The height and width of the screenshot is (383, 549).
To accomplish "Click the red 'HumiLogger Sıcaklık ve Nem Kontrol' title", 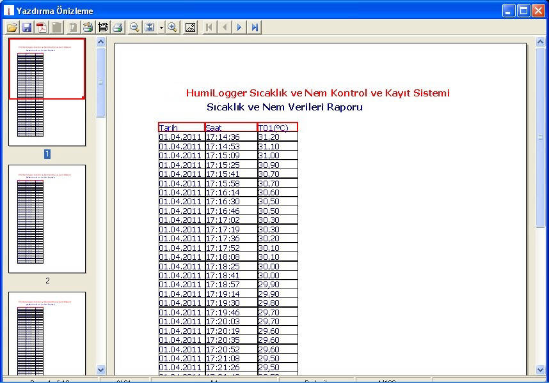I will (x=317, y=93).
